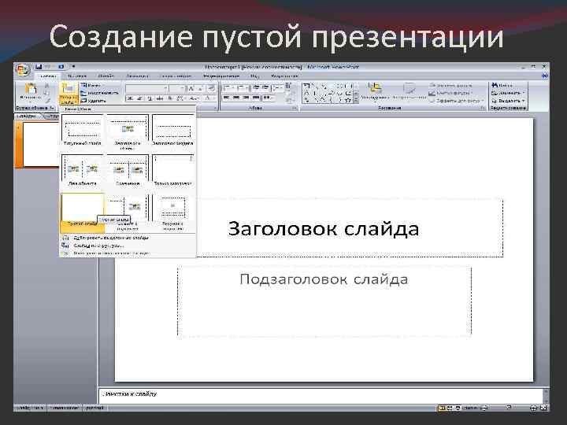Choose Только заголовок layout thumbnail
The image size is (567, 425).
(x=173, y=171)
